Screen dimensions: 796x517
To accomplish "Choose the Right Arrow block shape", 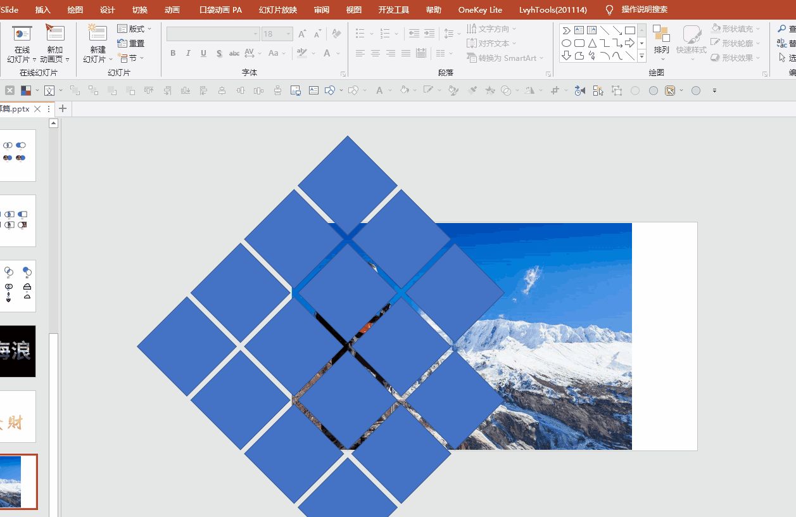I will click(x=630, y=43).
